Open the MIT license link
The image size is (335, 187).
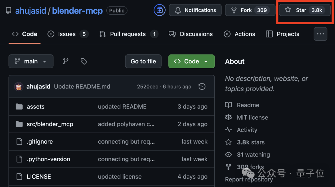[252, 117]
